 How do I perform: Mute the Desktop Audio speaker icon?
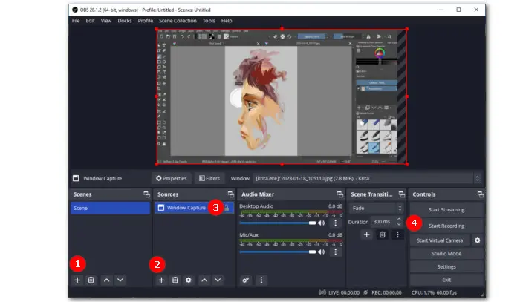[x=322, y=223]
